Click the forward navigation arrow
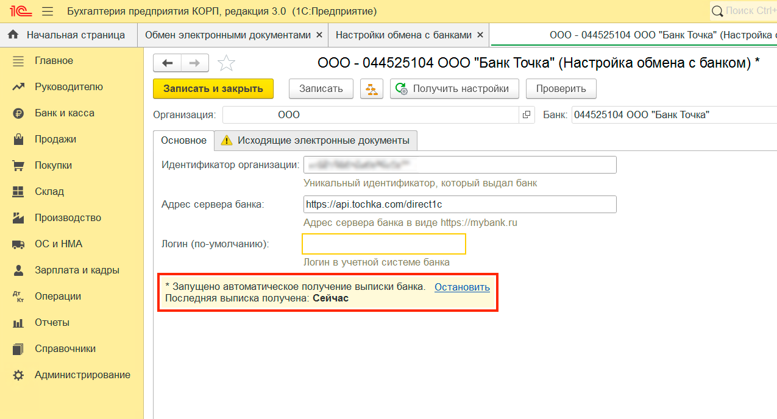Image resolution: width=777 pixels, height=419 pixels. (x=194, y=63)
